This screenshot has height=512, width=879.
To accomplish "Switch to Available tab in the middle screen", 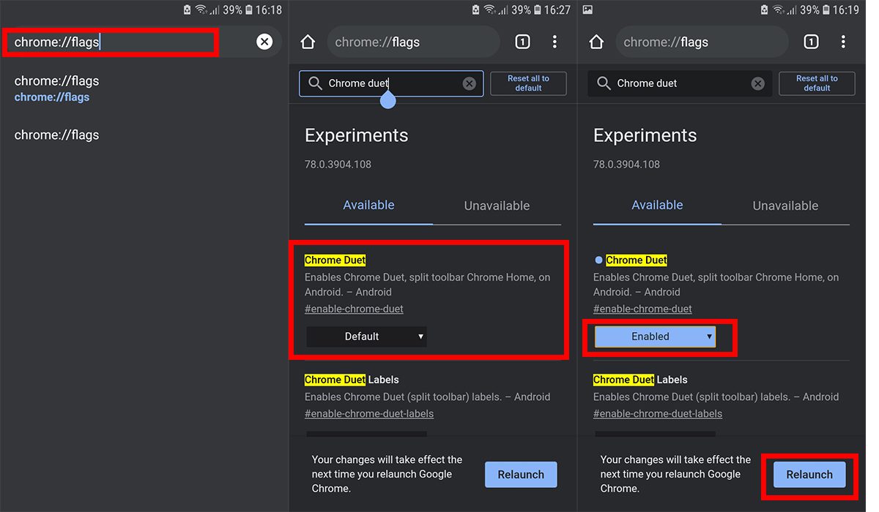I will pos(368,206).
